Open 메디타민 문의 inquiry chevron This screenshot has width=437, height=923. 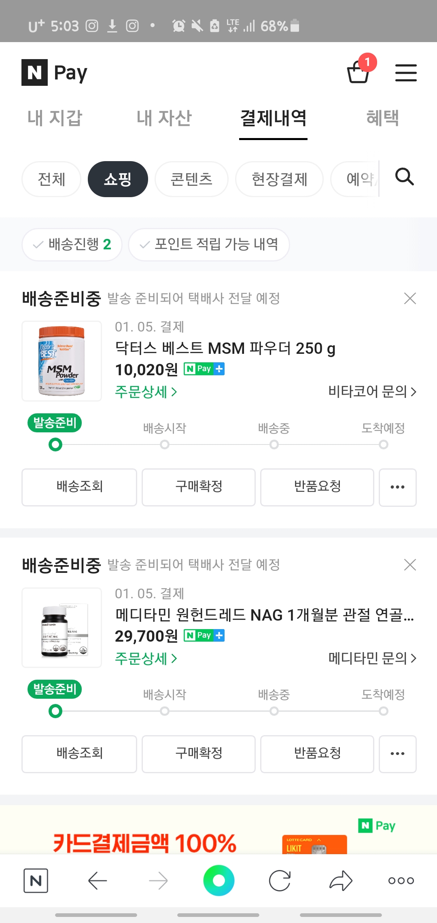click(x=372, y=658)
